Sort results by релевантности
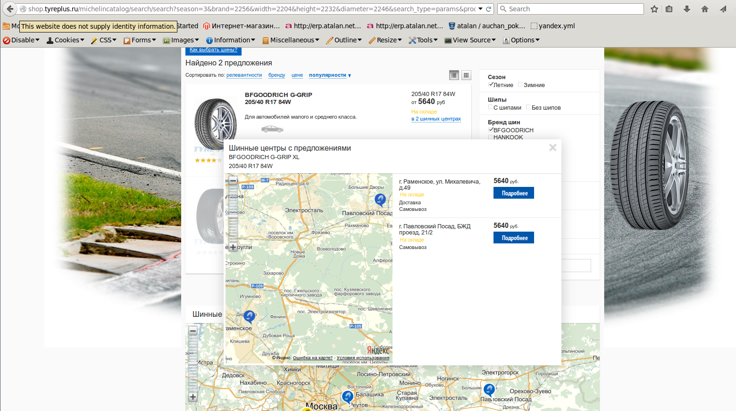The height and width of the screenshot is (411, 736). (x=244, y=75)
